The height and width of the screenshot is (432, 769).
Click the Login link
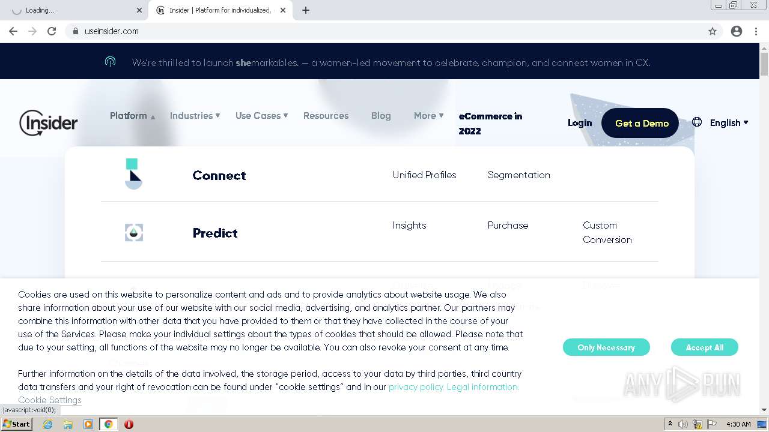click(x=580, y=122)
